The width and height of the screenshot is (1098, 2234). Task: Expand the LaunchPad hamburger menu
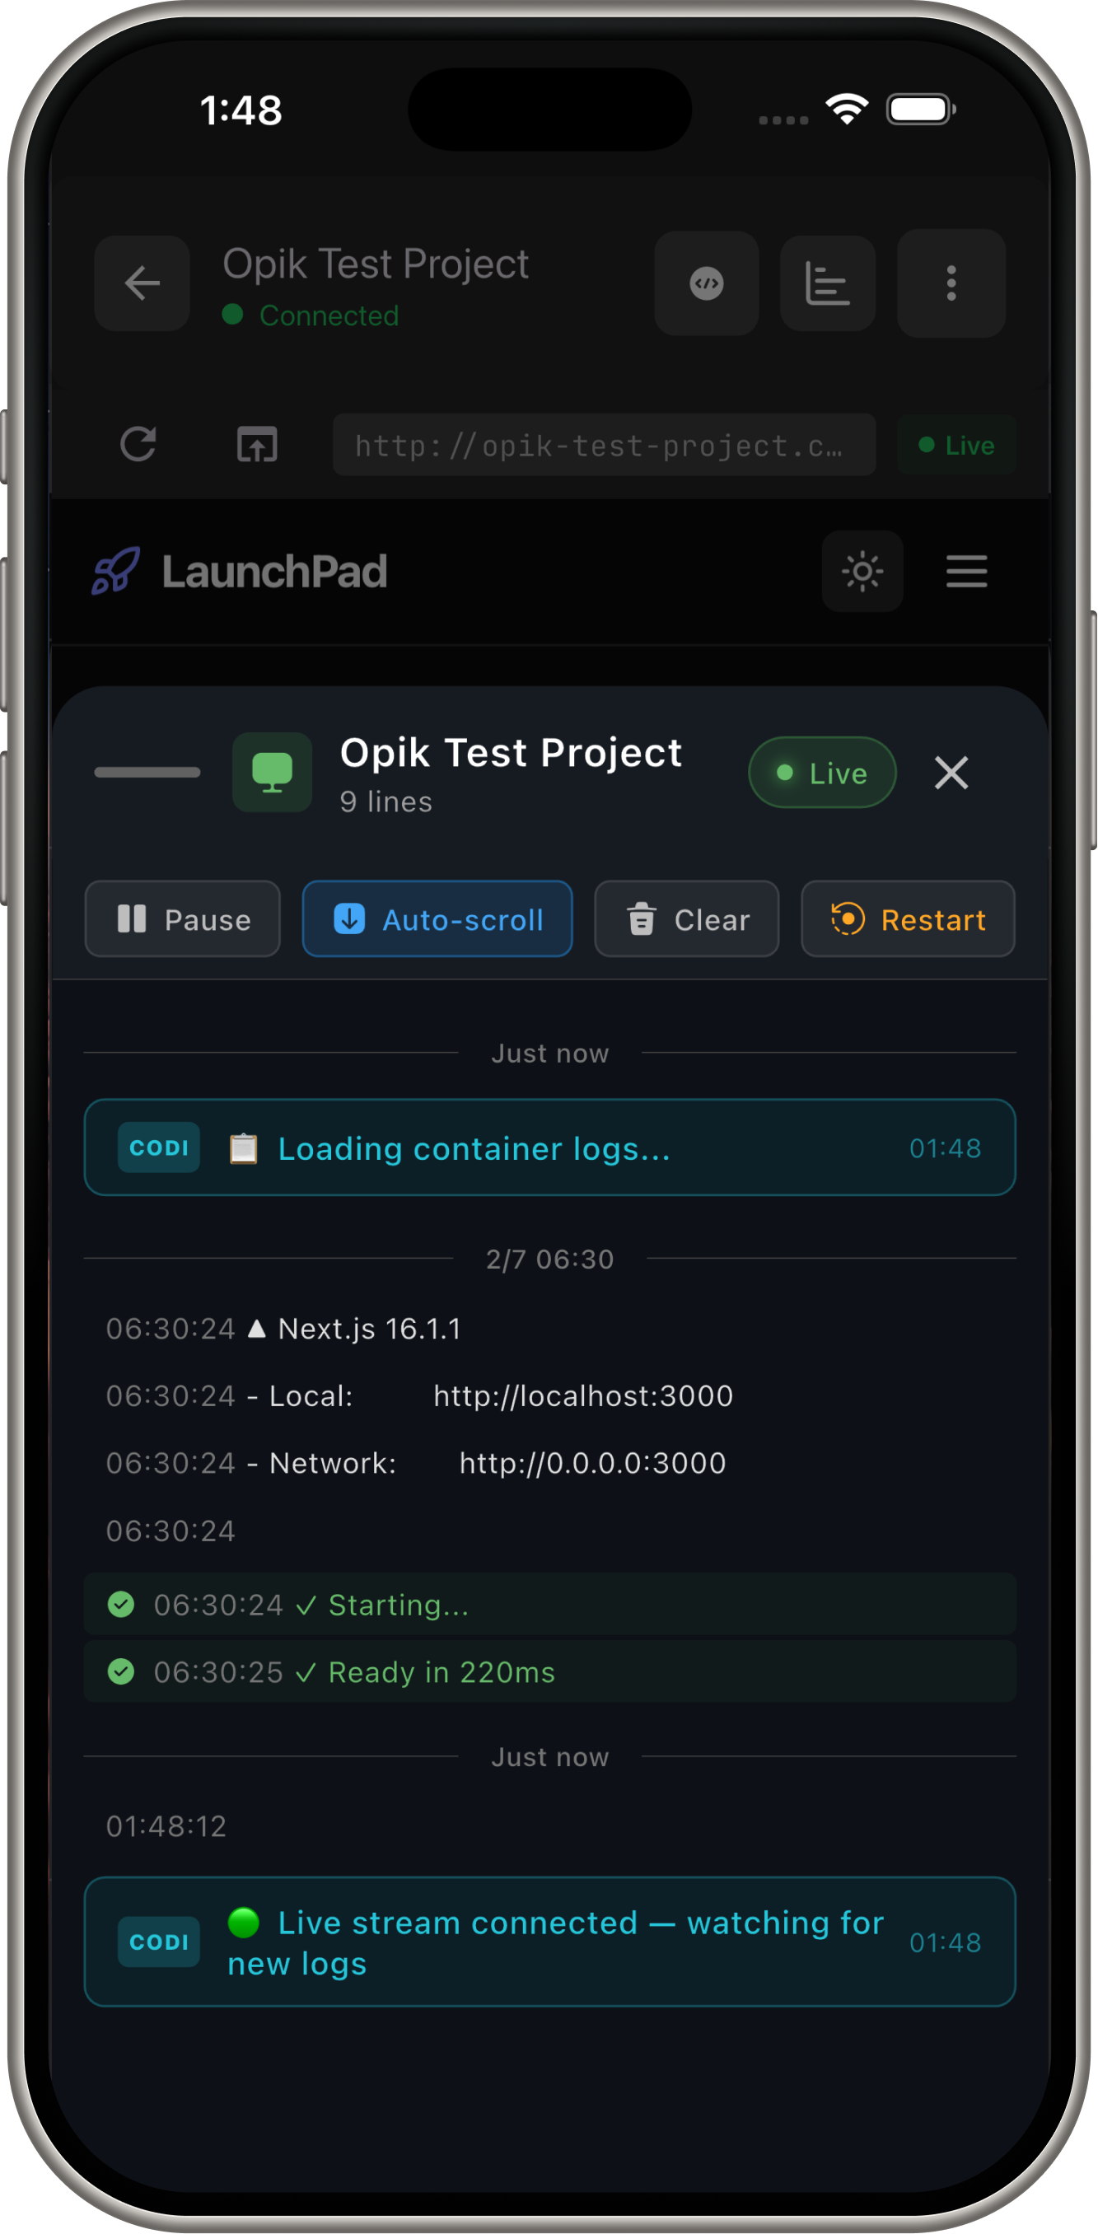point(967,572)
